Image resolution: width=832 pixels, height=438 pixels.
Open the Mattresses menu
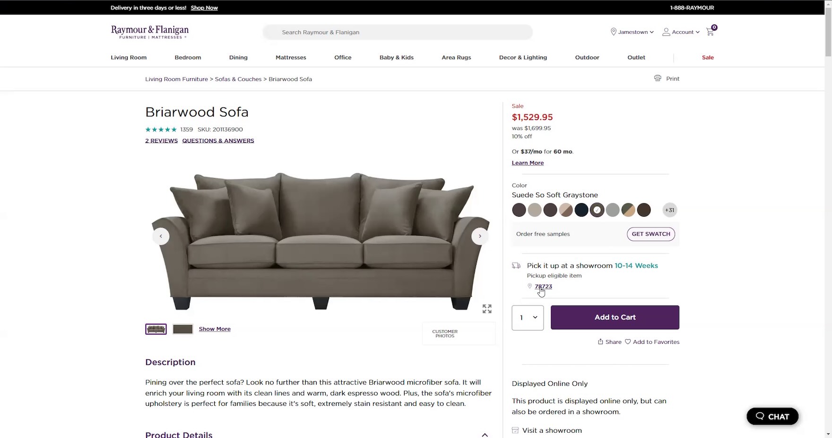[291, 57]
